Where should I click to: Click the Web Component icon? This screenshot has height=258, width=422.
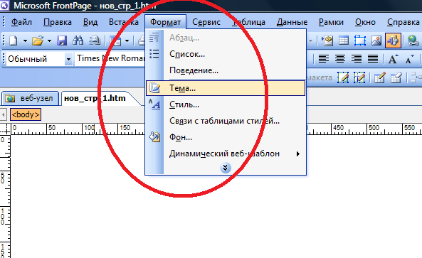click(327, 41)
